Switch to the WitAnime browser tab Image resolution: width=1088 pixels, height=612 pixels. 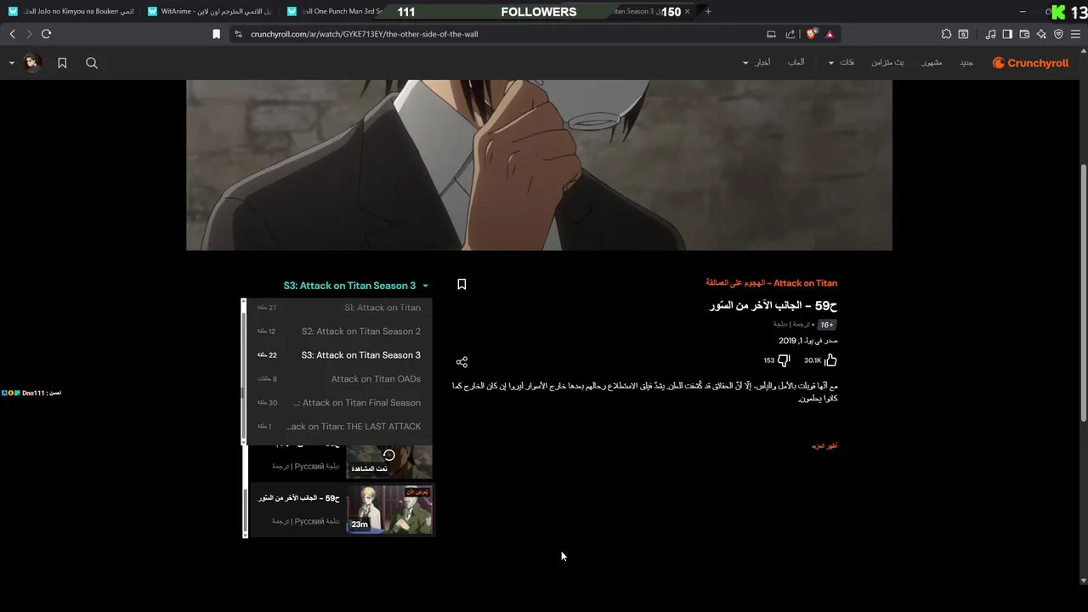[x=210, y=12]
